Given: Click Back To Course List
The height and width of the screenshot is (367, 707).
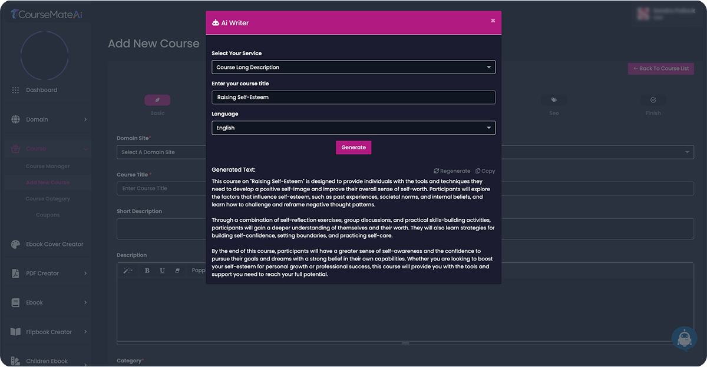Looking at the screenshot, I should 660,68.
